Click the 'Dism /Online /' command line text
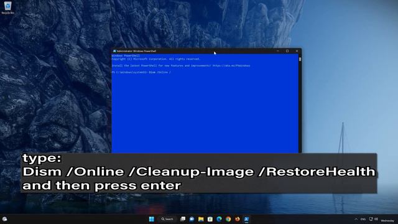398x224 pixels. click(x=160, y=72)
